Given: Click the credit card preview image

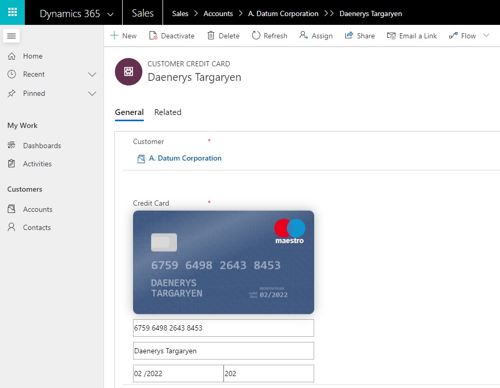Looking at the screenshot, I should 224,262.
